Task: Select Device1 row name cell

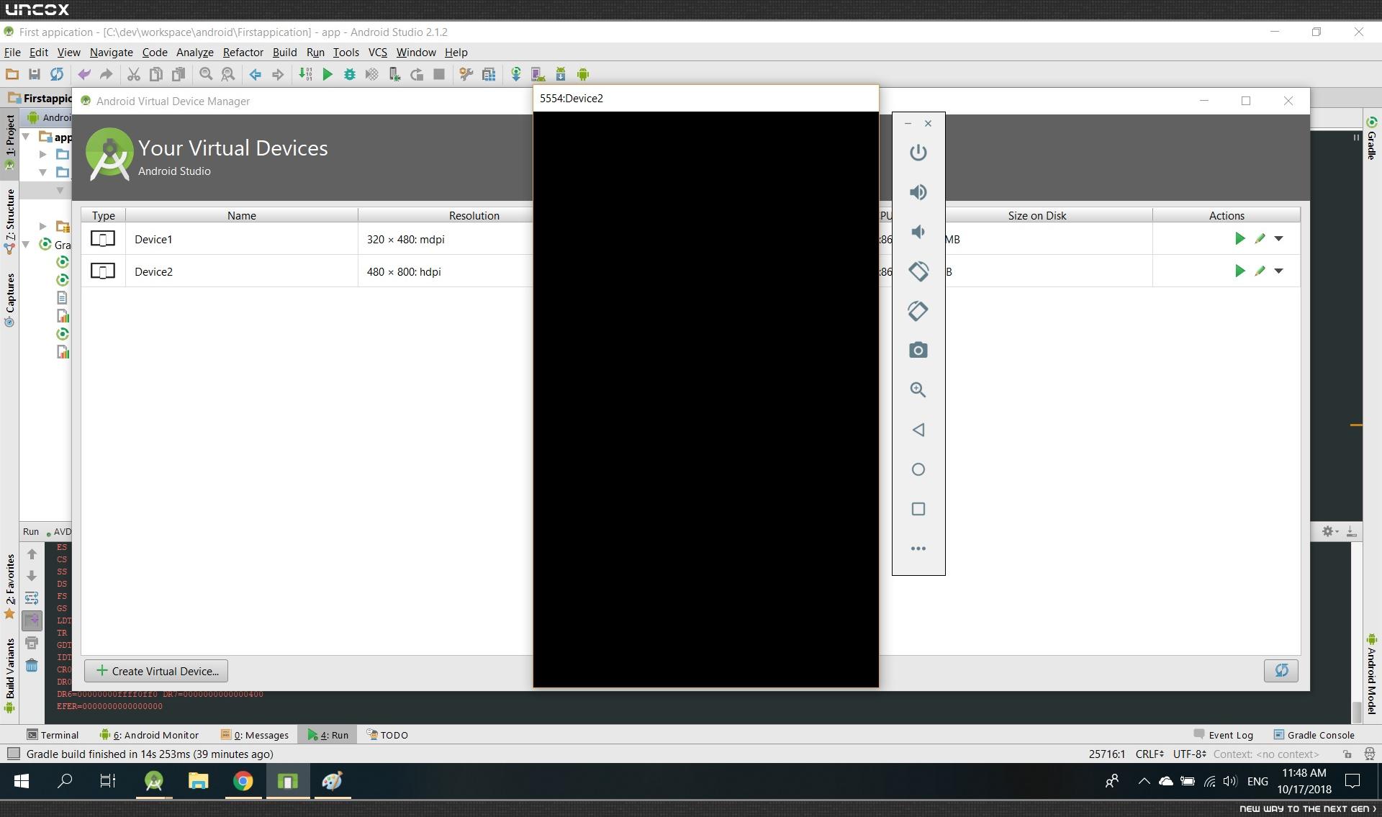Action: [242, 239]
